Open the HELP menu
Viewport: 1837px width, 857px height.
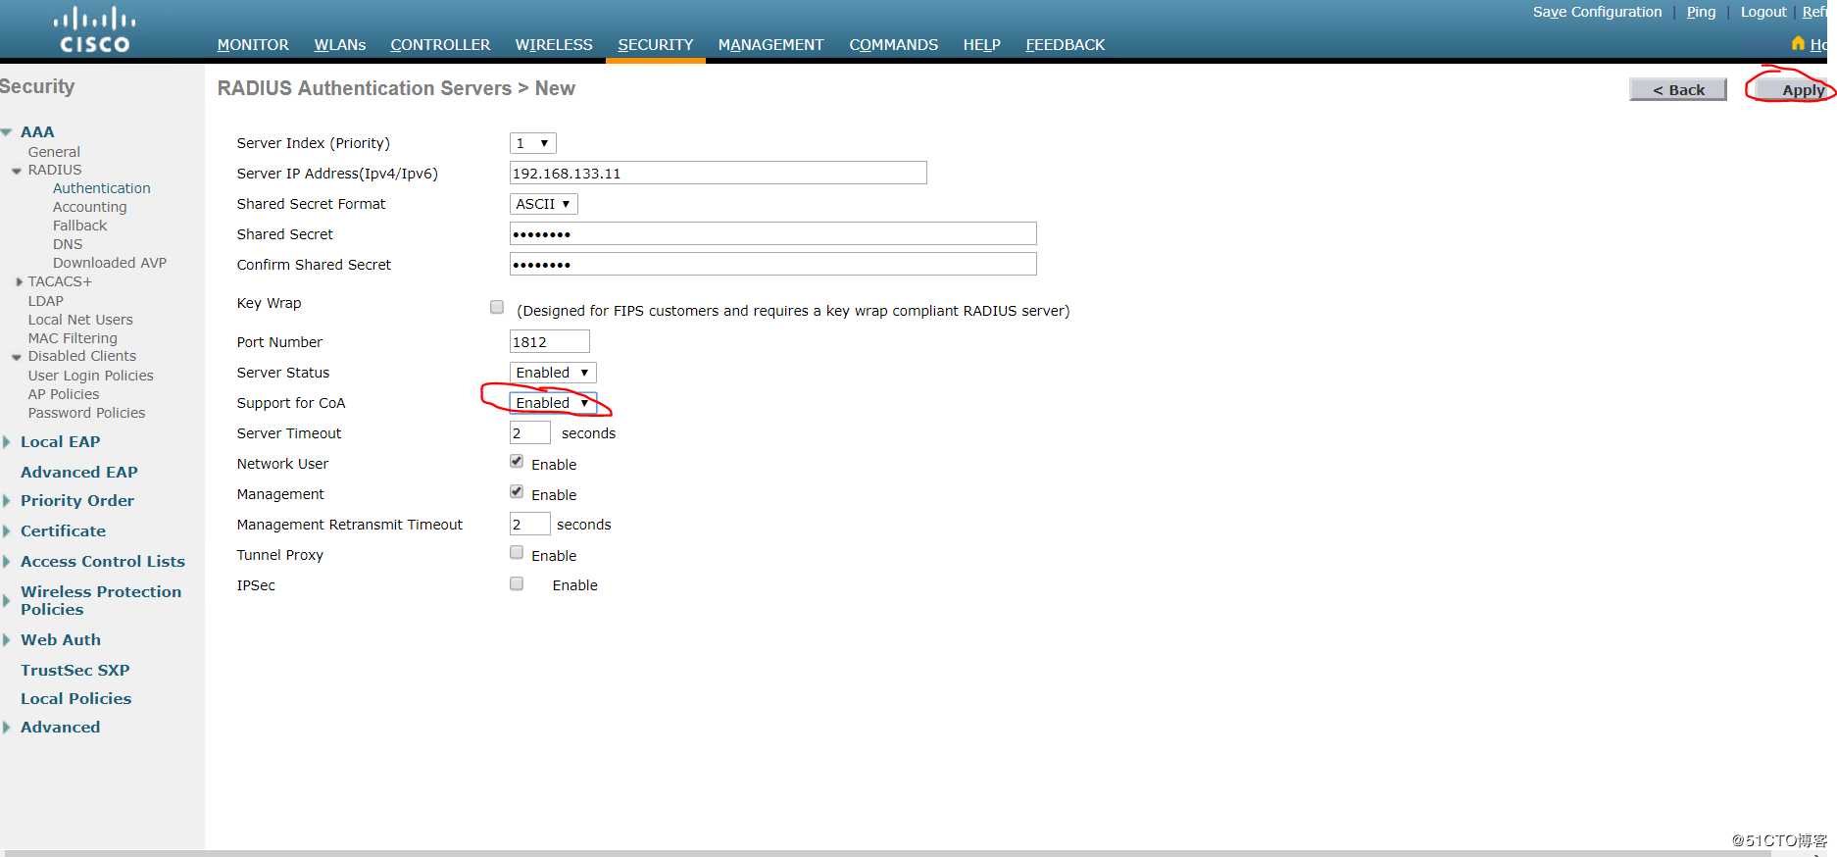[x=981, y=45]
